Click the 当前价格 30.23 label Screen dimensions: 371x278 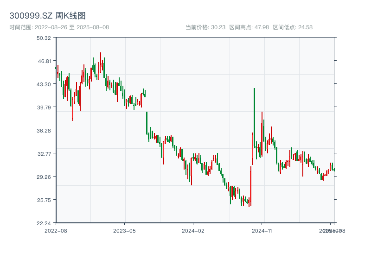pos(205,27)
